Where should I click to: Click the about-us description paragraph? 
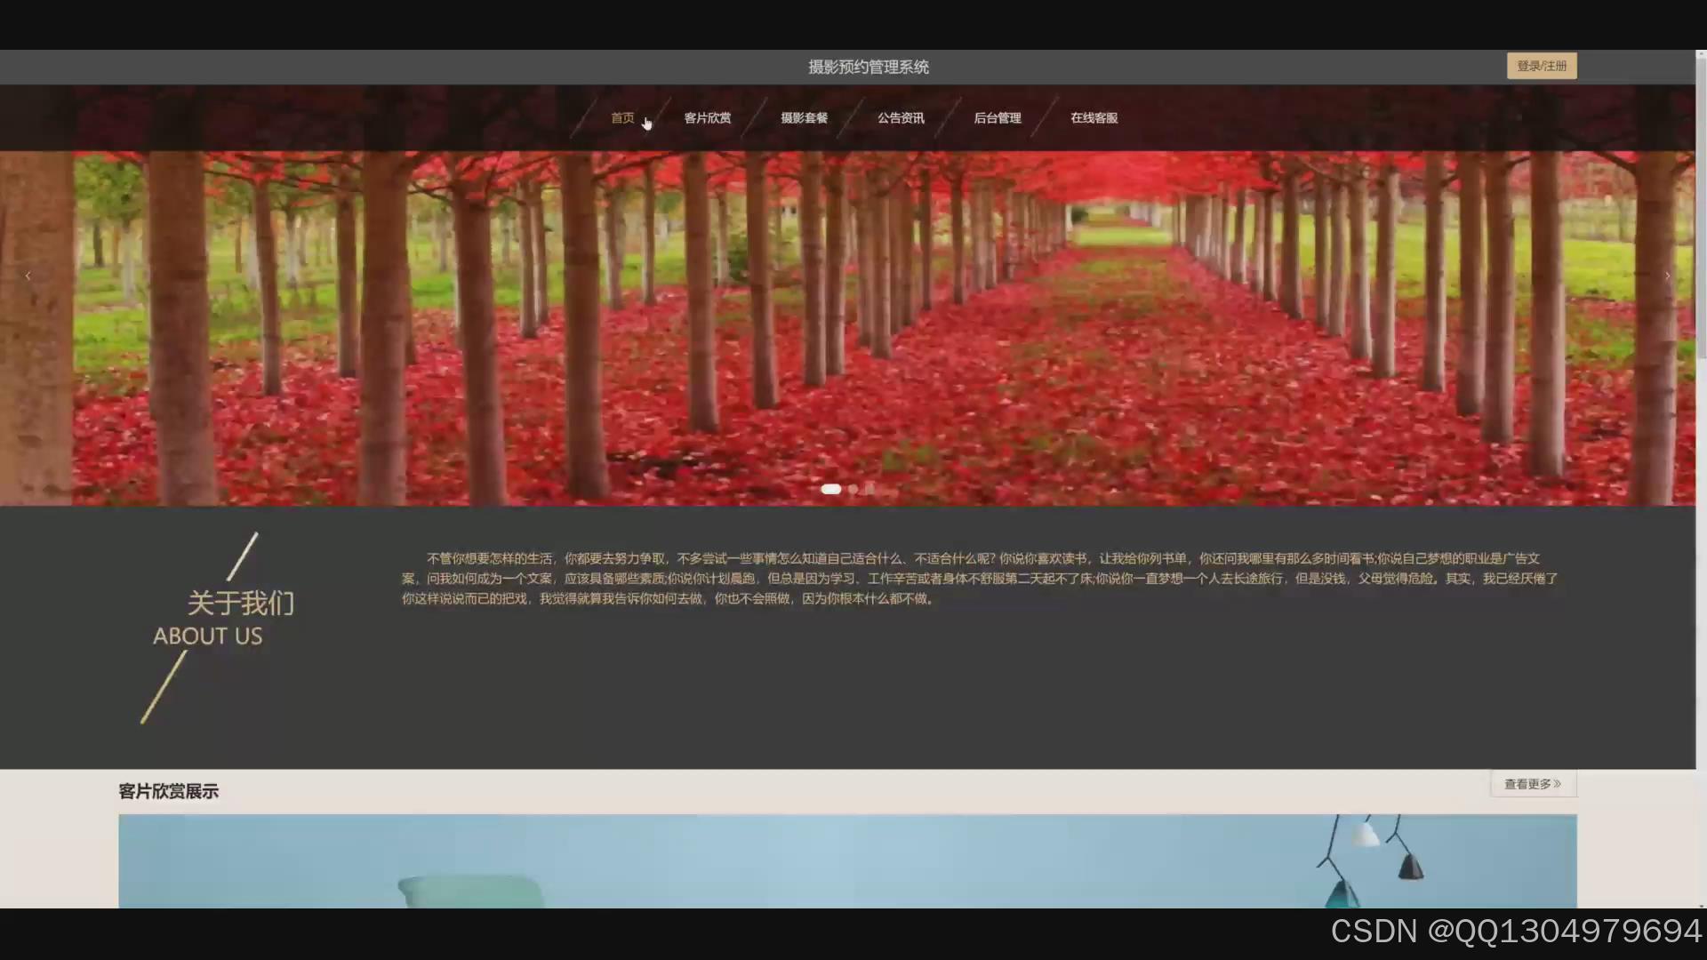[978, 579]
